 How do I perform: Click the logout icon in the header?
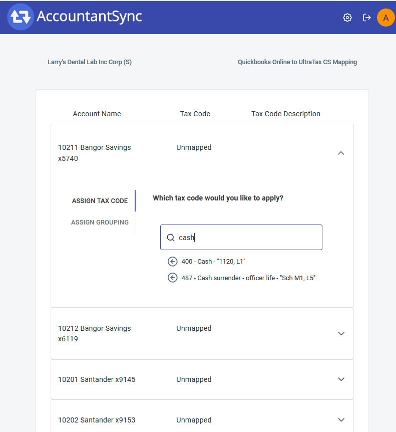tap(367, 17)
